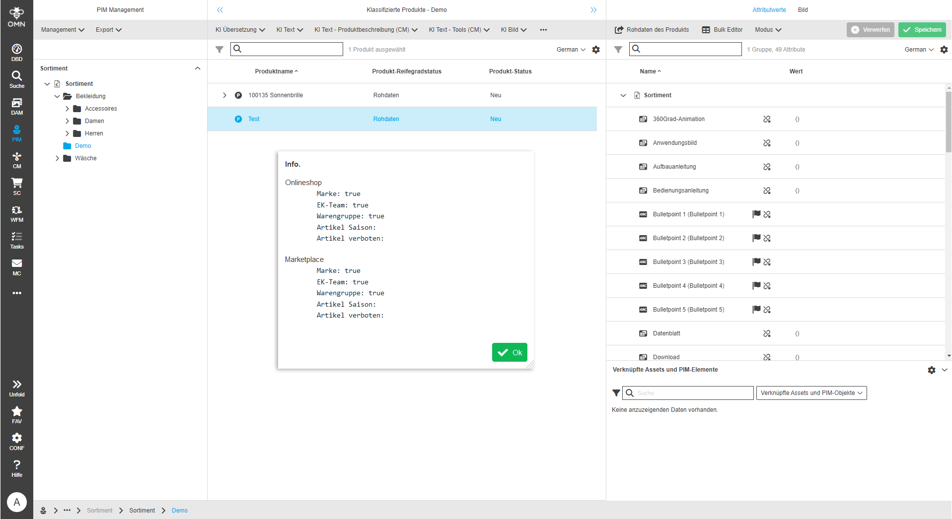Screen dimensions: 952x519
Task: Confirm the Info dialog with Ok
Action: (x=509, y=352)
